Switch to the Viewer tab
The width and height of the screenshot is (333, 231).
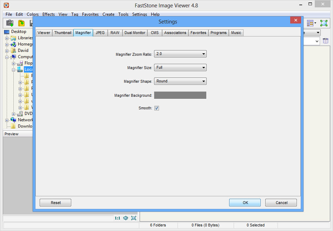click(x=44, y=33)
